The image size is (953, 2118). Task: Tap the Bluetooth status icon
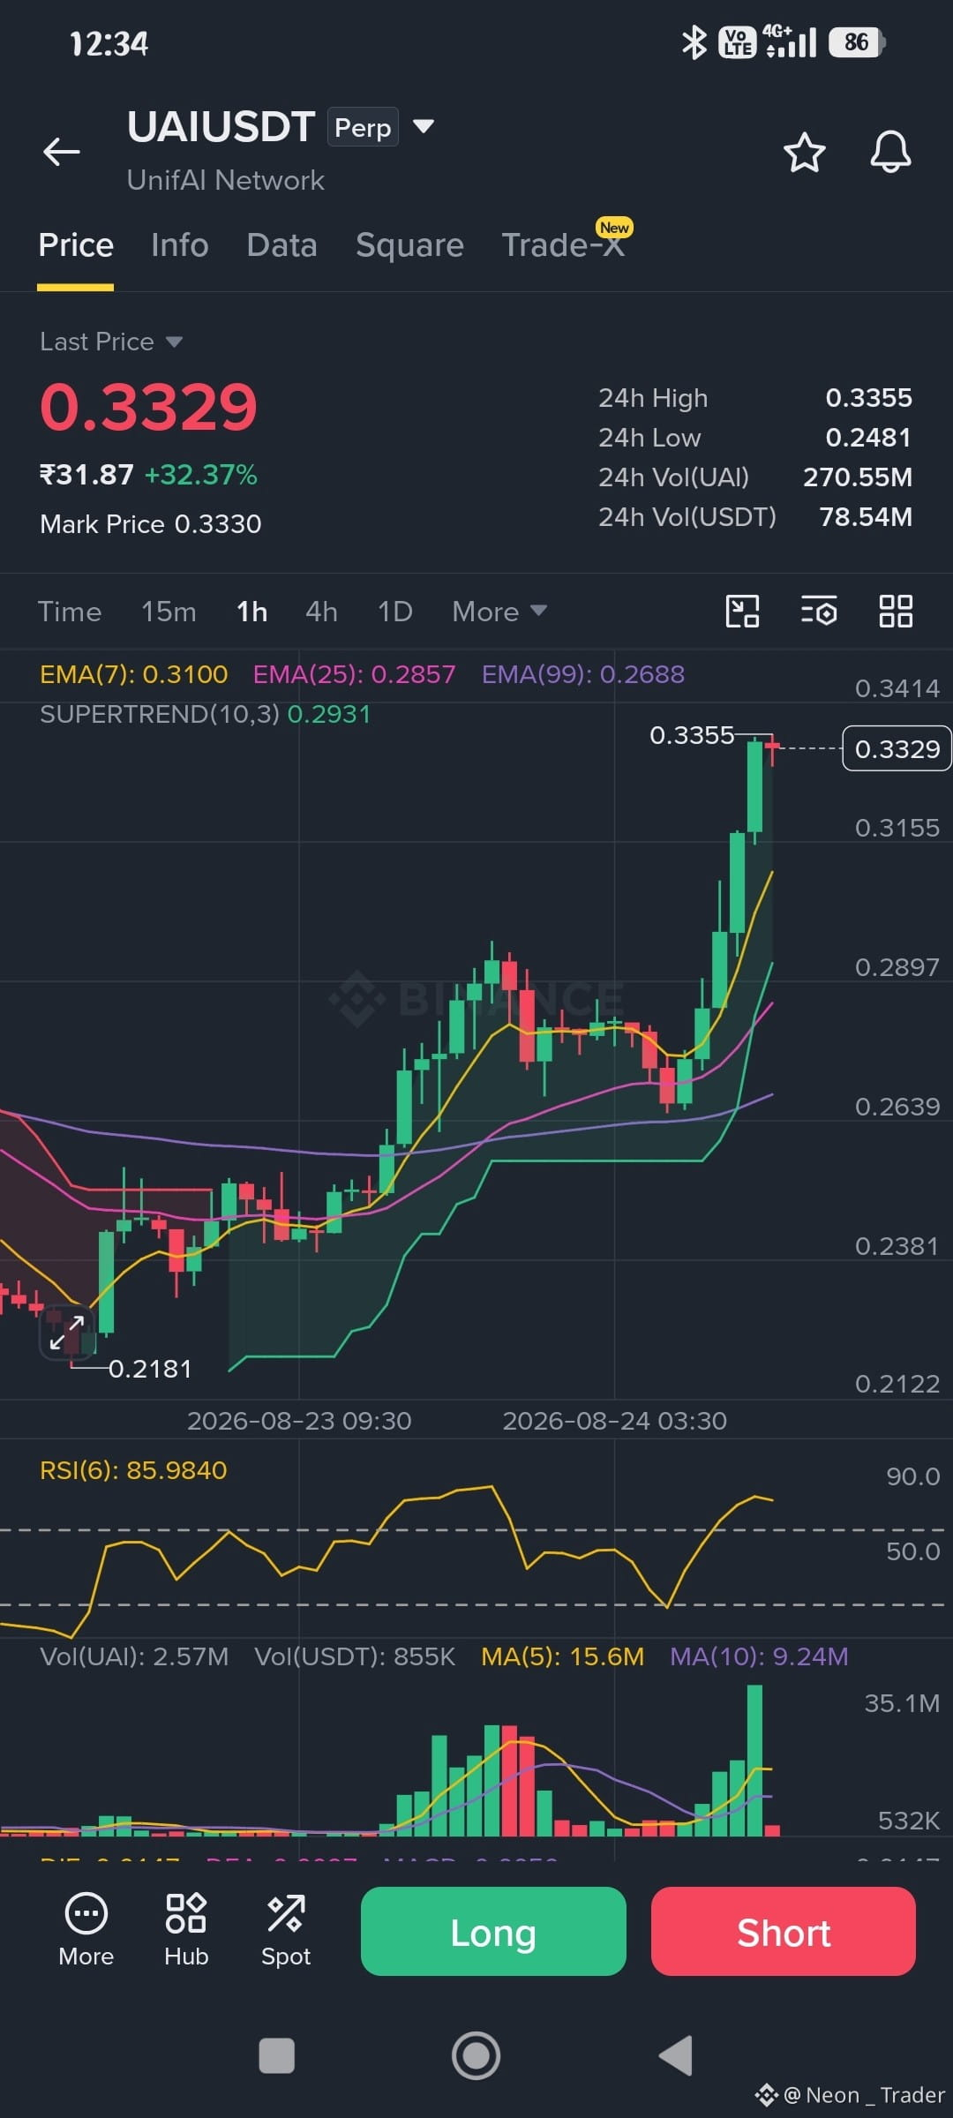694,42
